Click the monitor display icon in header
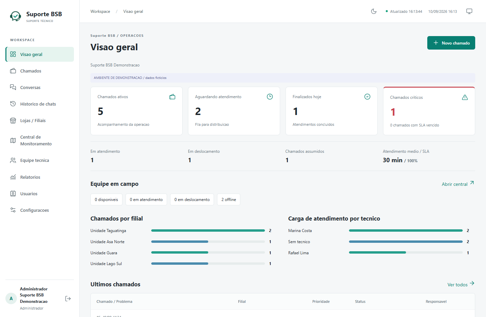 [x=469, y=11]
